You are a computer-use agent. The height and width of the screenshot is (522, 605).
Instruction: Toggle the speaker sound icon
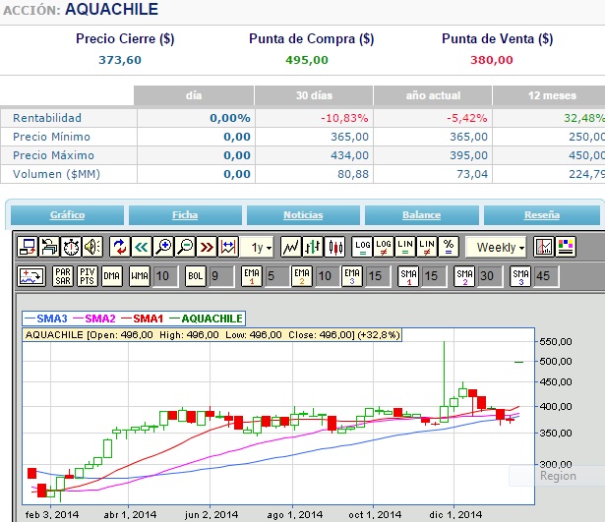coord(92,247)
